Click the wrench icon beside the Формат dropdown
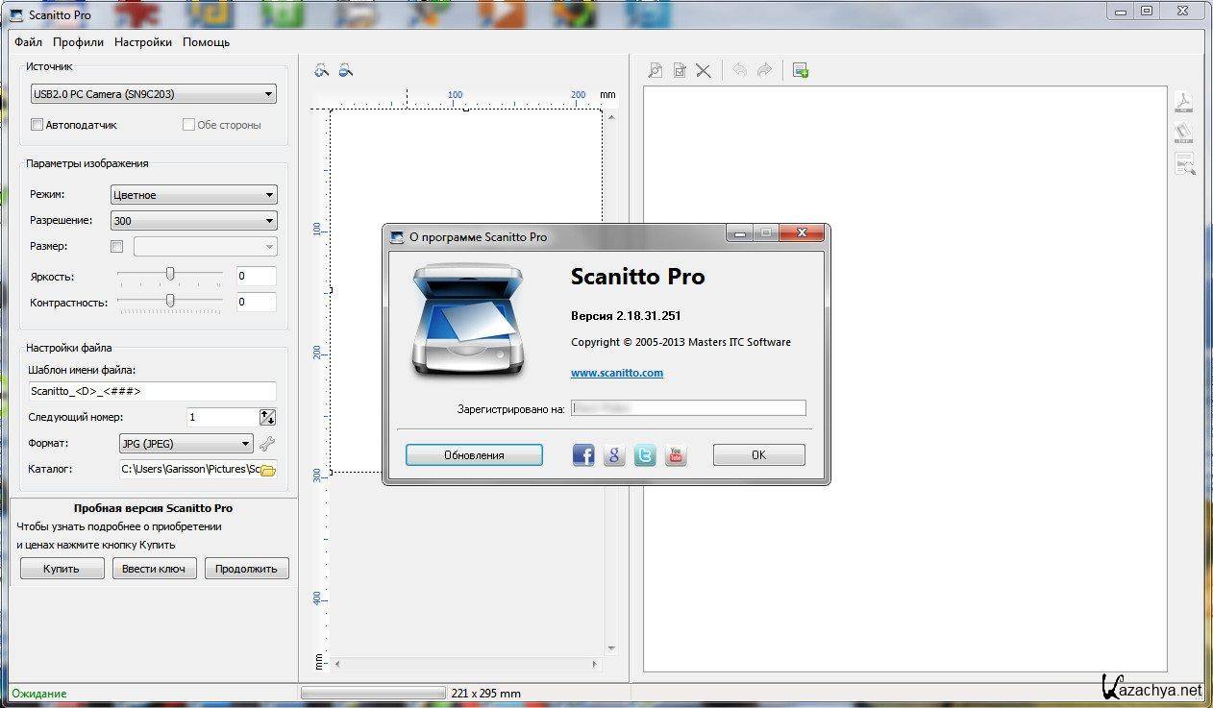The width and height of the screenshot is (1213, 708). coord(268,444)
